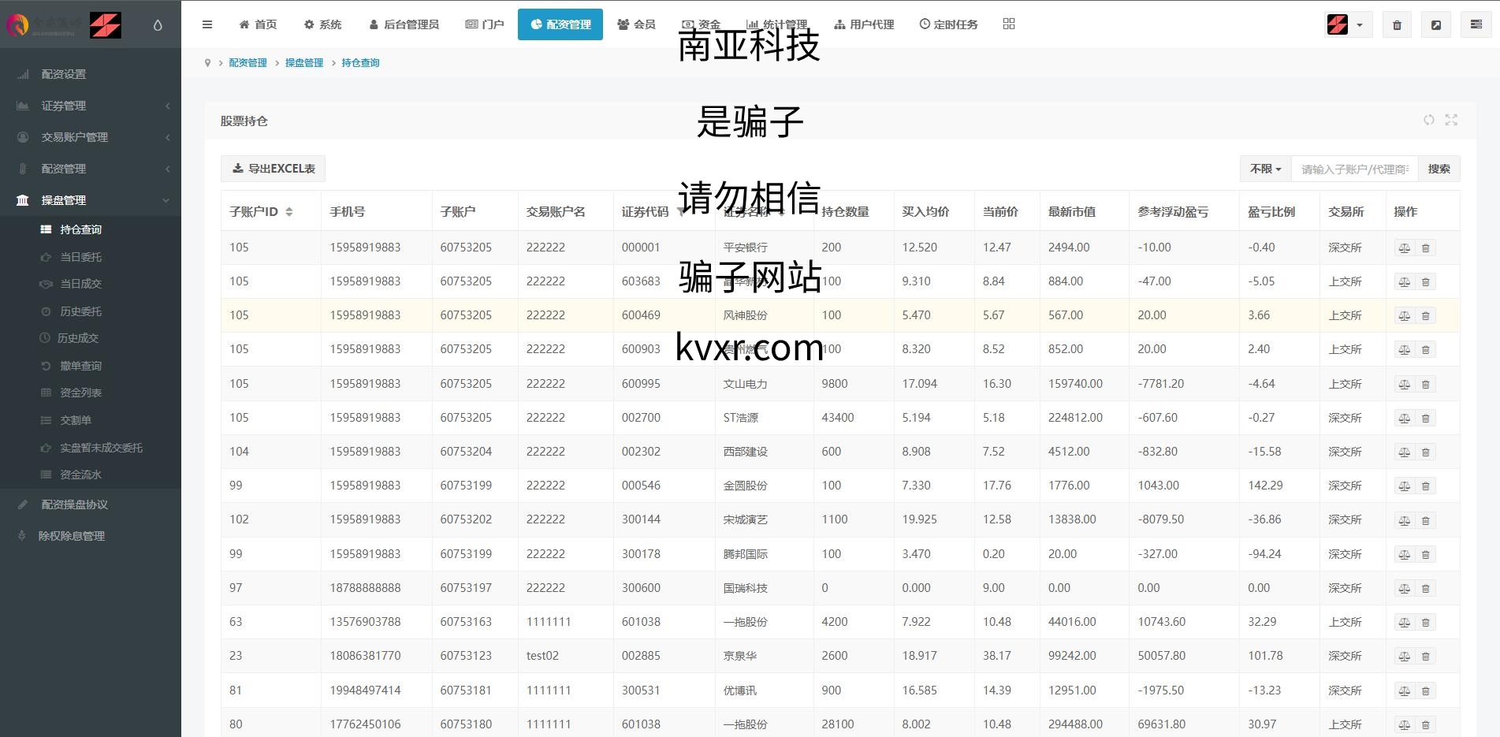
Task: Click the 搜索 search button
Action: coord(1439,169)
